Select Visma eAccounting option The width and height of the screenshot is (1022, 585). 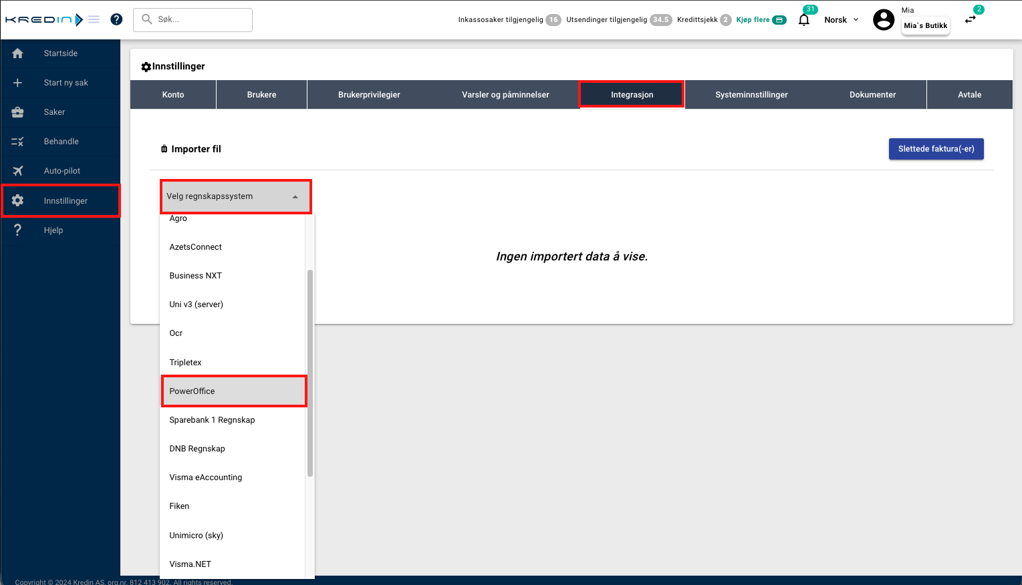click(233, 477)
